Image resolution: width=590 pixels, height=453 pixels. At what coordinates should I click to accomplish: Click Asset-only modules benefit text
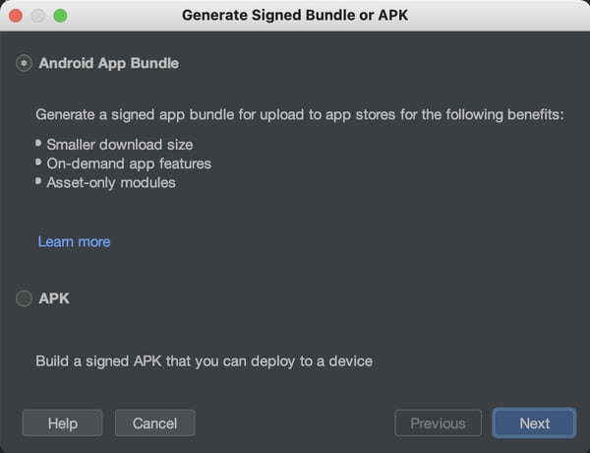pos(111,183)
